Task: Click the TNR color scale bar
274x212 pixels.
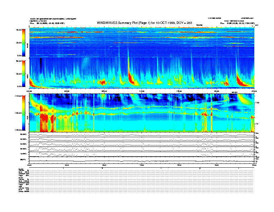Action: 24,113
